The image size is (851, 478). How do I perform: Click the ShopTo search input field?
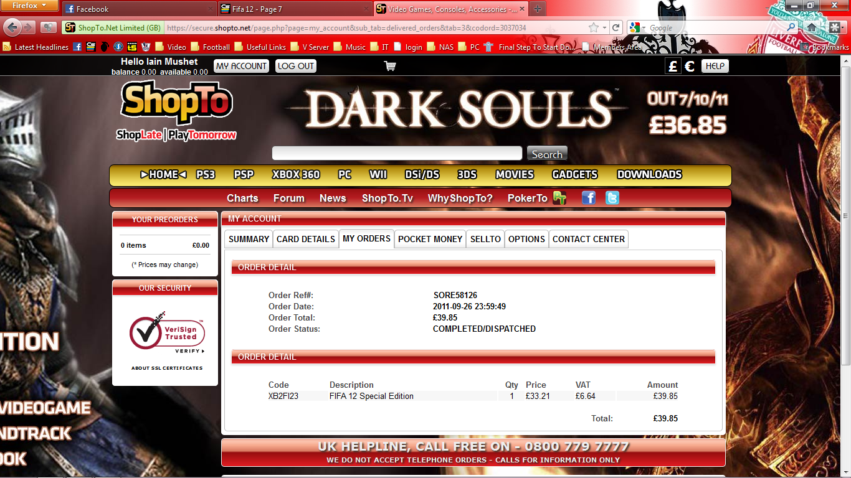(397, 153)
